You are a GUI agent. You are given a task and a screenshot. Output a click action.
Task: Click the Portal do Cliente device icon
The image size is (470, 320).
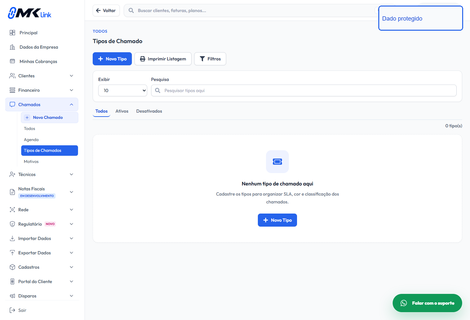(x=12, y=281)
